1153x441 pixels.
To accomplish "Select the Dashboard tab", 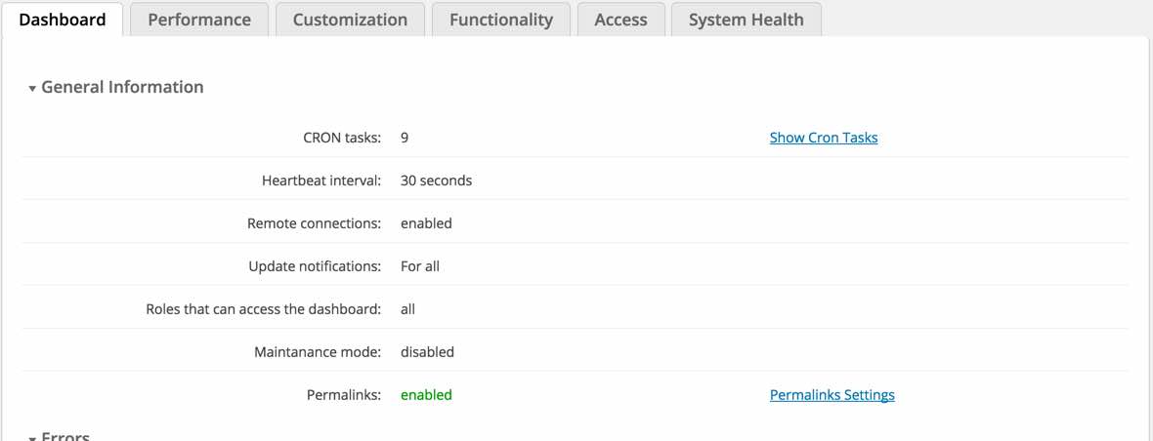I will pos(63,20).
